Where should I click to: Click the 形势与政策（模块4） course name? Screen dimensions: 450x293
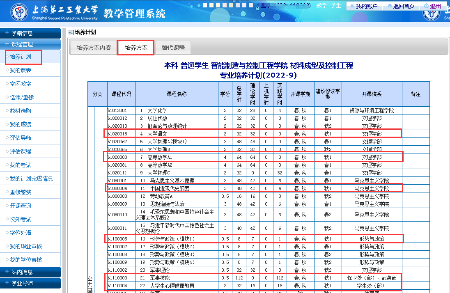173,262
